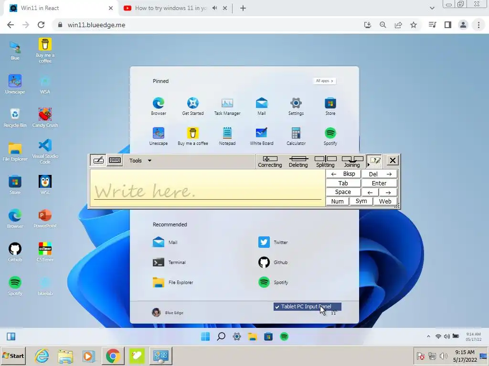Open Github in Recommended list
This screenshot has width=489, height=366.
[273, 263]
